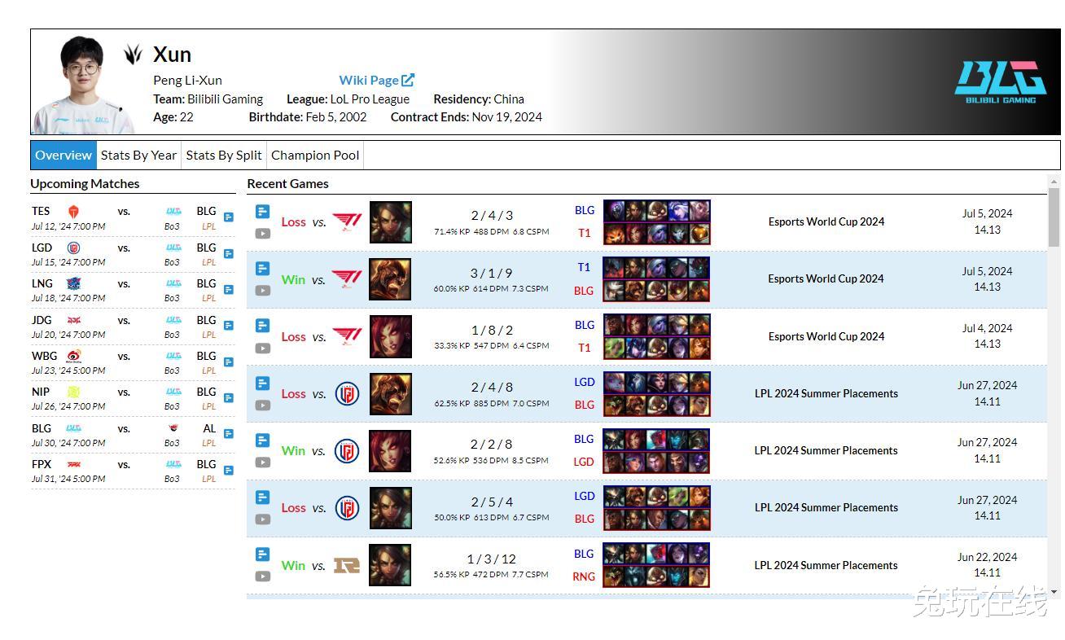1065x640 pixels.
Task: Click the 'Upcoming Matches' heading
Action: click(85, 183)
